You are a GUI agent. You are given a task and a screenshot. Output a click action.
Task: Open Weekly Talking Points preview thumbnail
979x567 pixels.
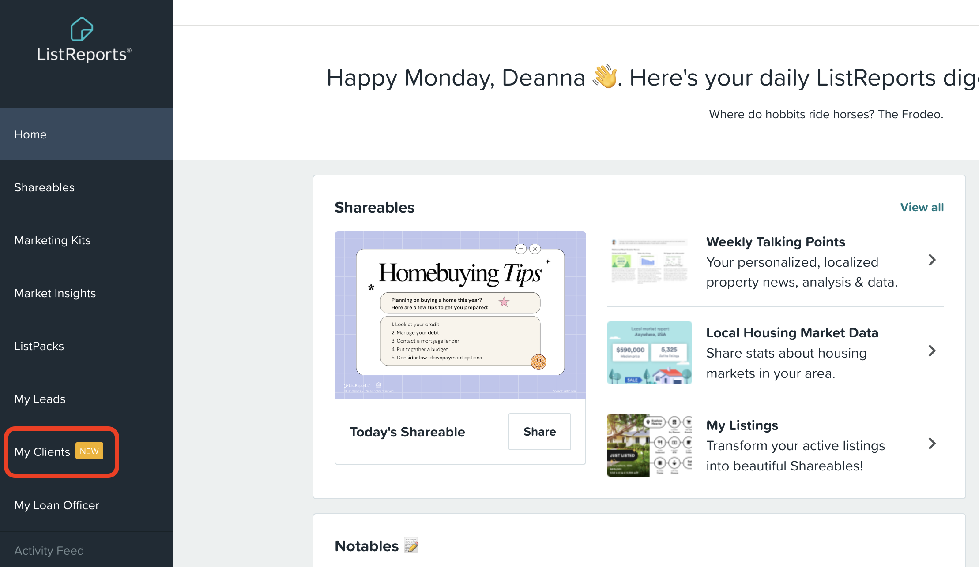(649, 261)
